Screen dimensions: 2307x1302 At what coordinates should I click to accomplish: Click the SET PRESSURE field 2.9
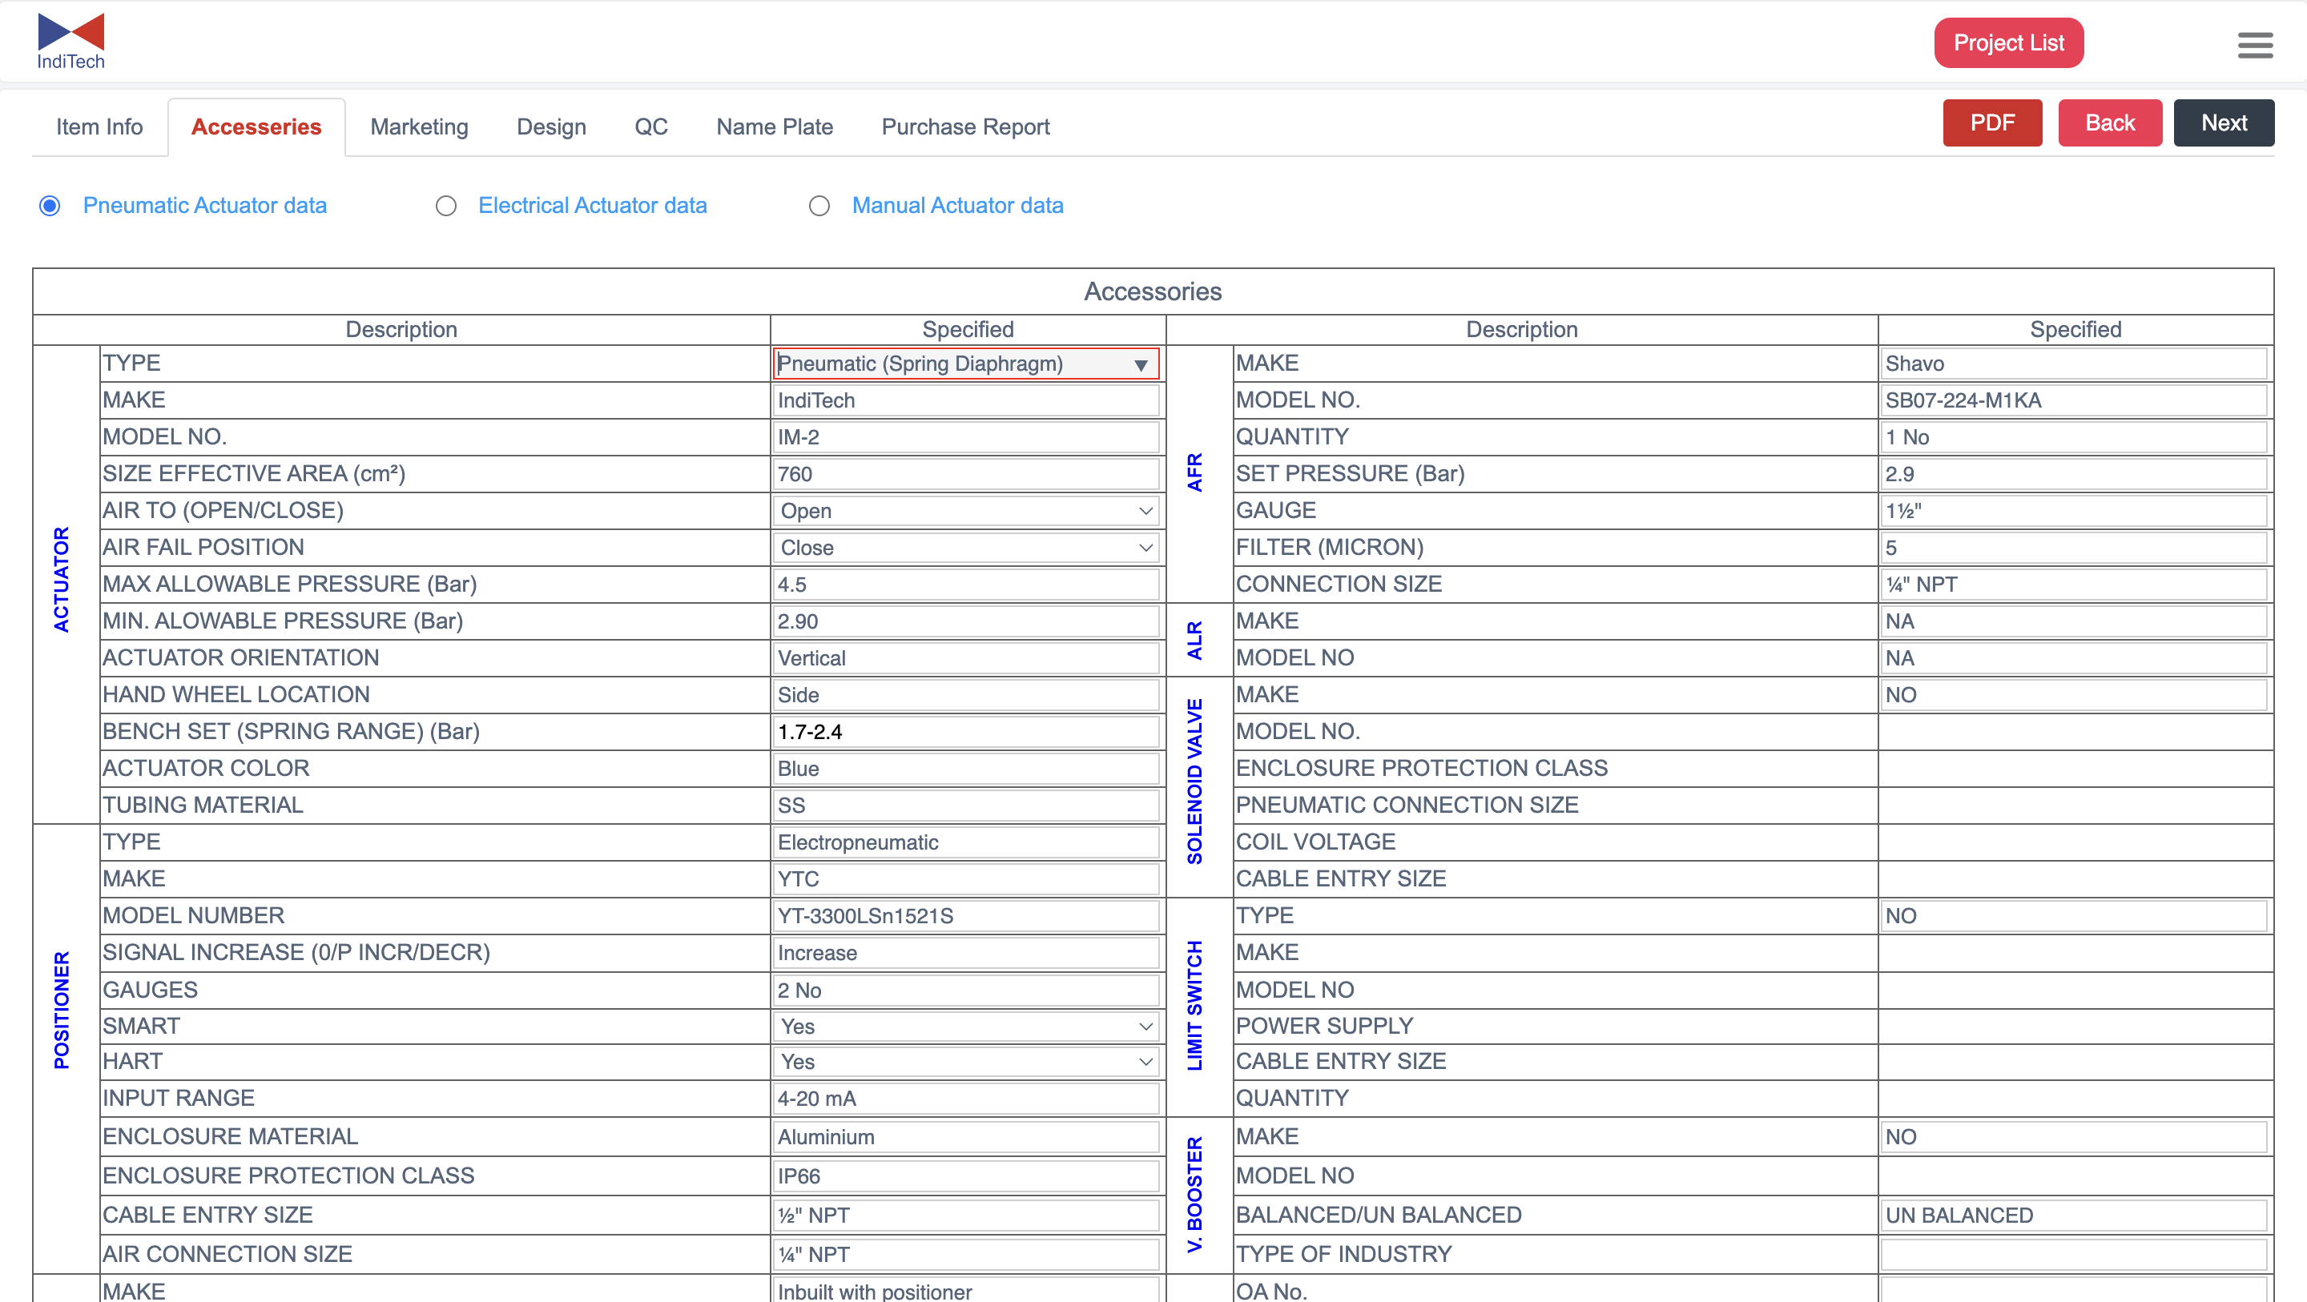[x=2074, y=474]
